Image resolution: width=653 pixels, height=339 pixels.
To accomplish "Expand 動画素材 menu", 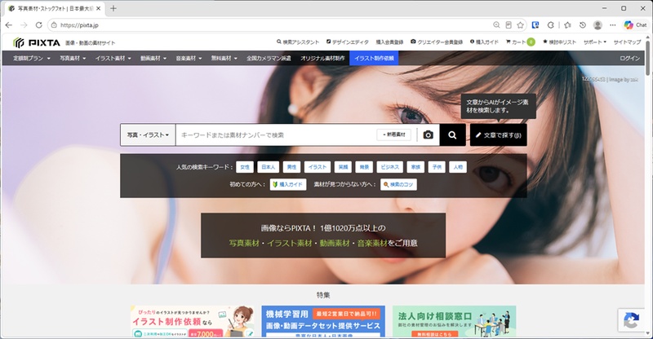I will 153,58.
